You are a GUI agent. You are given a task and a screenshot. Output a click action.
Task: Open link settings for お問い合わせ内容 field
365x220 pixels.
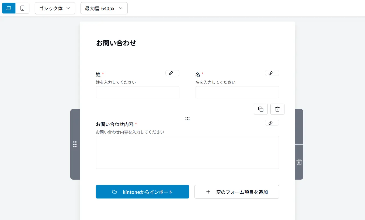click(x=272, y=123)
